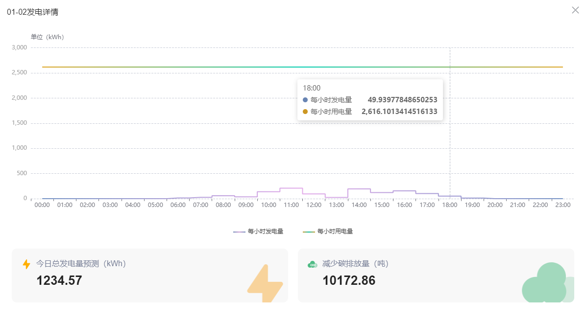Click the yellow 每小时用电量 tooltip dot
This screenshot has height=322, width=586.
coord(305,112)
